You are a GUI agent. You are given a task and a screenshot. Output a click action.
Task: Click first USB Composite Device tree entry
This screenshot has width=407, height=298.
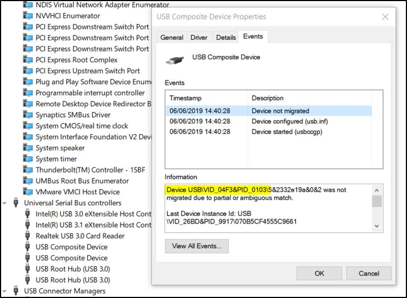click(71, 247)
